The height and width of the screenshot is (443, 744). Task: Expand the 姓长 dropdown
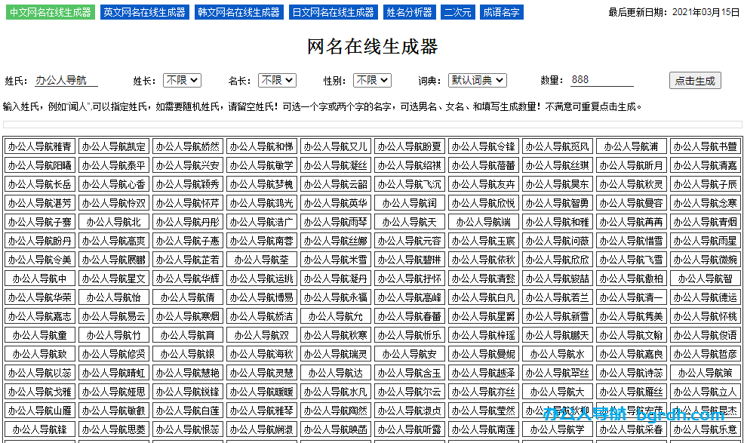pyautogui.click(x=183, y=80)
